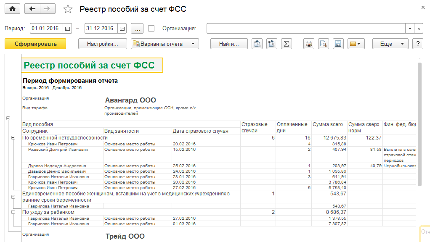Viewport: 430px width, 242px height.
Task: Click the sum (Σ) toolbar icon
Action: (286, 44)
